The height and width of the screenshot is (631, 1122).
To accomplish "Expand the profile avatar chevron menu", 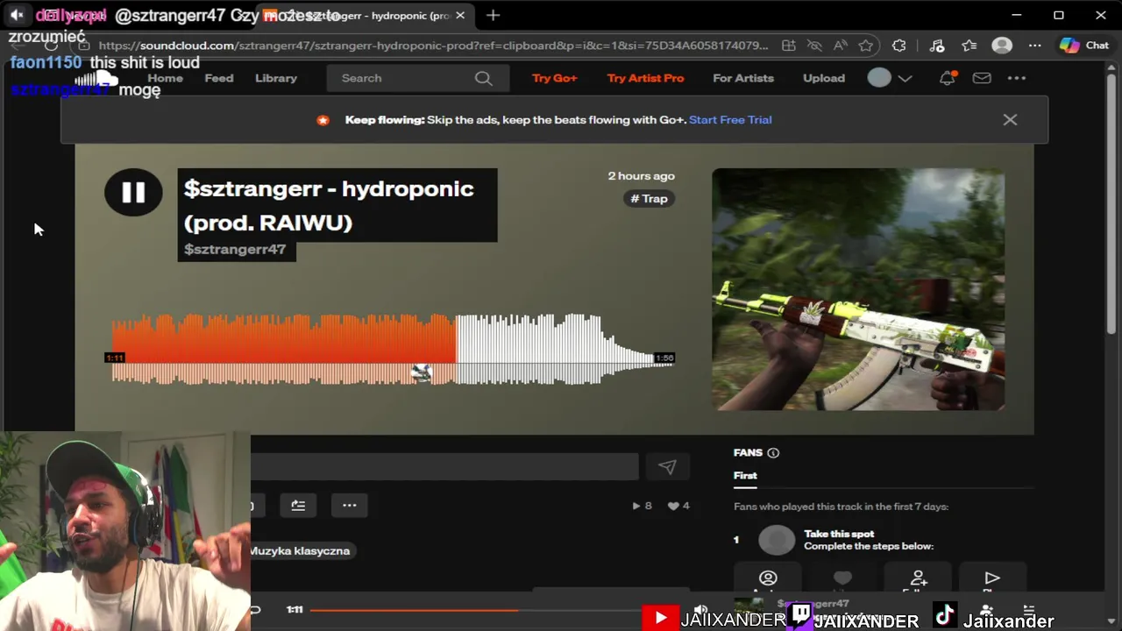I will tap(905, 78).
